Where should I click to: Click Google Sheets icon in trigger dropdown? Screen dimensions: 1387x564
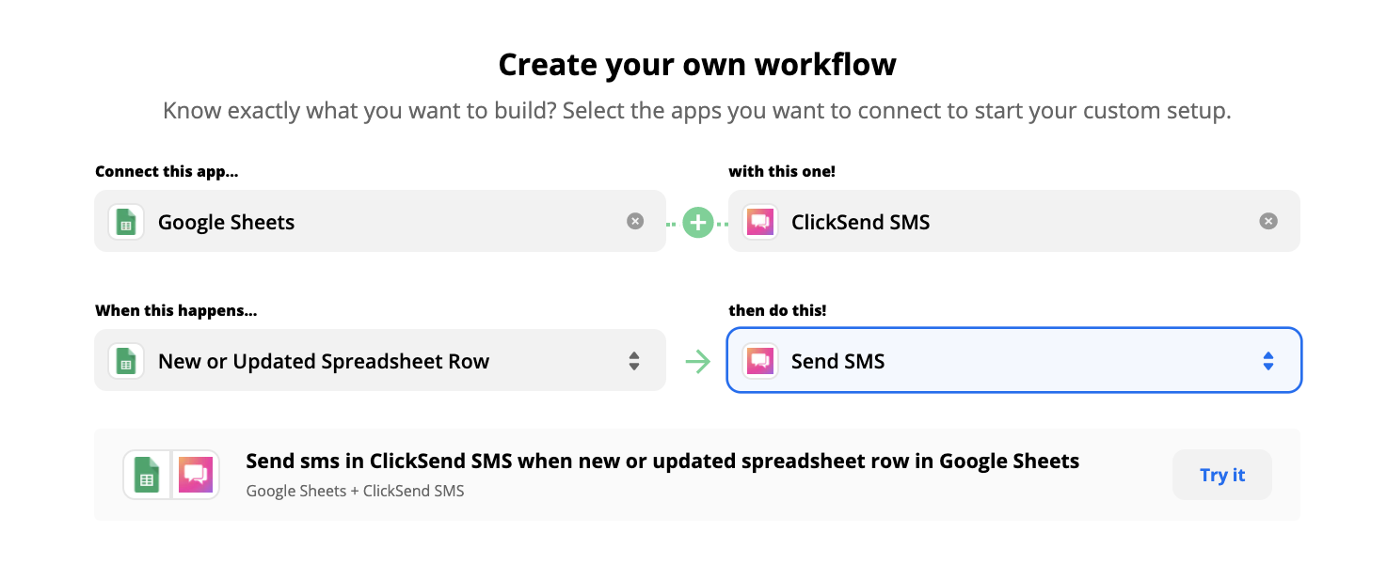click(x=126, y=361)
